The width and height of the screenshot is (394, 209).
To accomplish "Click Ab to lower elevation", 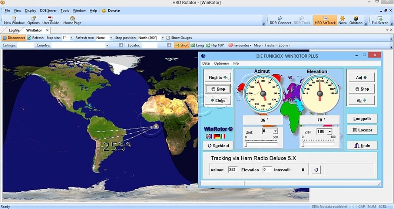I will 361,100.
